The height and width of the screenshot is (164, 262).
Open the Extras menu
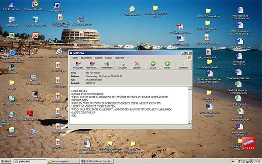click(x=108, y=58)
